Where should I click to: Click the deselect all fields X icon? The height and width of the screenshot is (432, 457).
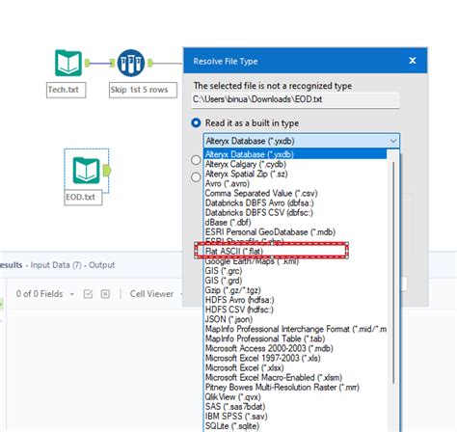click(x=105, y=294)
